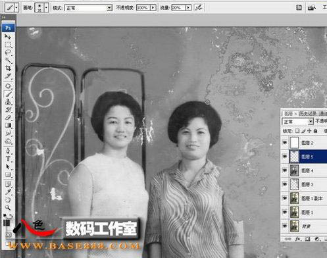Open the brushes palette toggle icon

299,8
